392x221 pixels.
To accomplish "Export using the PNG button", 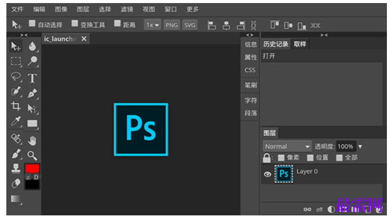I will point(172,25).
